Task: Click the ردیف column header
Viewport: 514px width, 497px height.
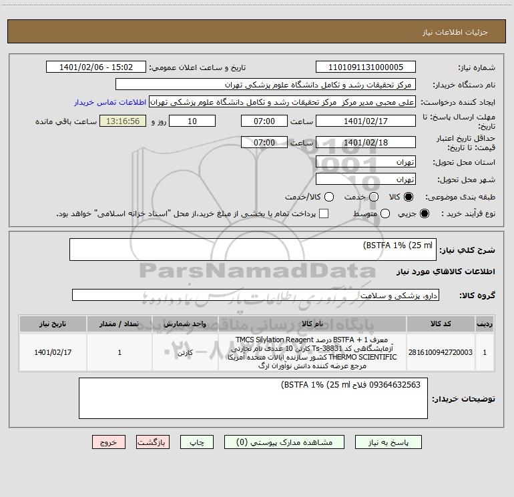Action: pos(485,324)
